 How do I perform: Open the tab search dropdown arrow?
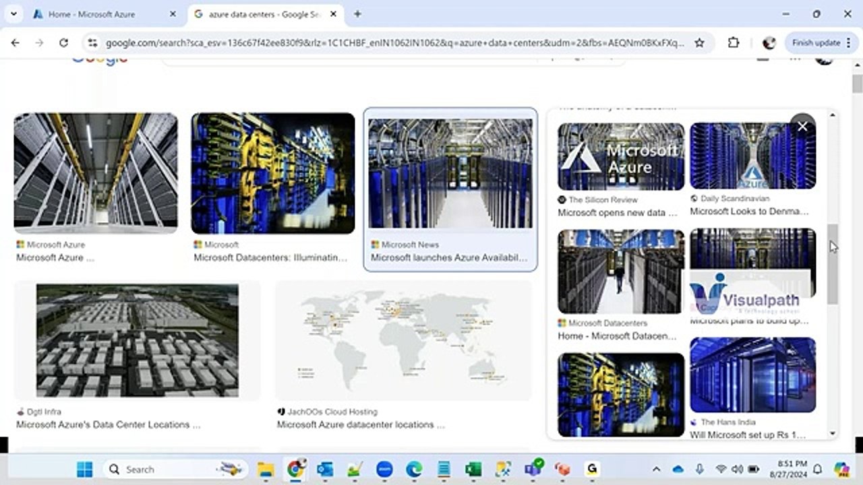pyautogui.click(x=13, y=13)
